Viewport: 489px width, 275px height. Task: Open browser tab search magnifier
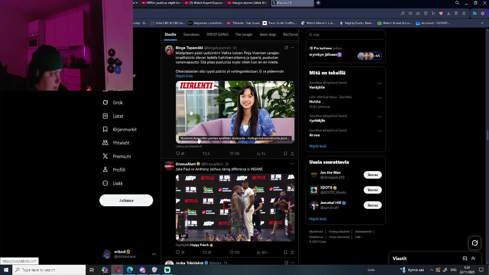(457, 3)
